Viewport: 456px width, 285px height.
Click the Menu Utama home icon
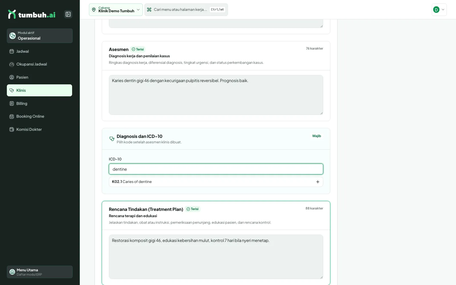12,272
